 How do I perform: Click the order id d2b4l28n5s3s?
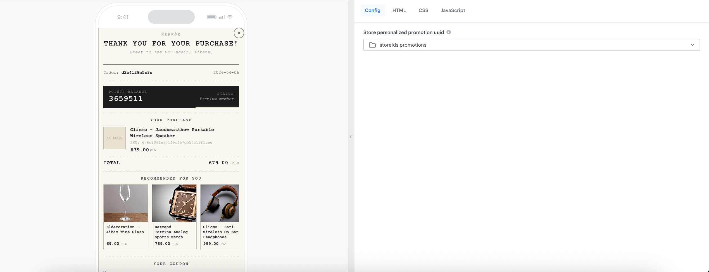click(x=137, y=72)
